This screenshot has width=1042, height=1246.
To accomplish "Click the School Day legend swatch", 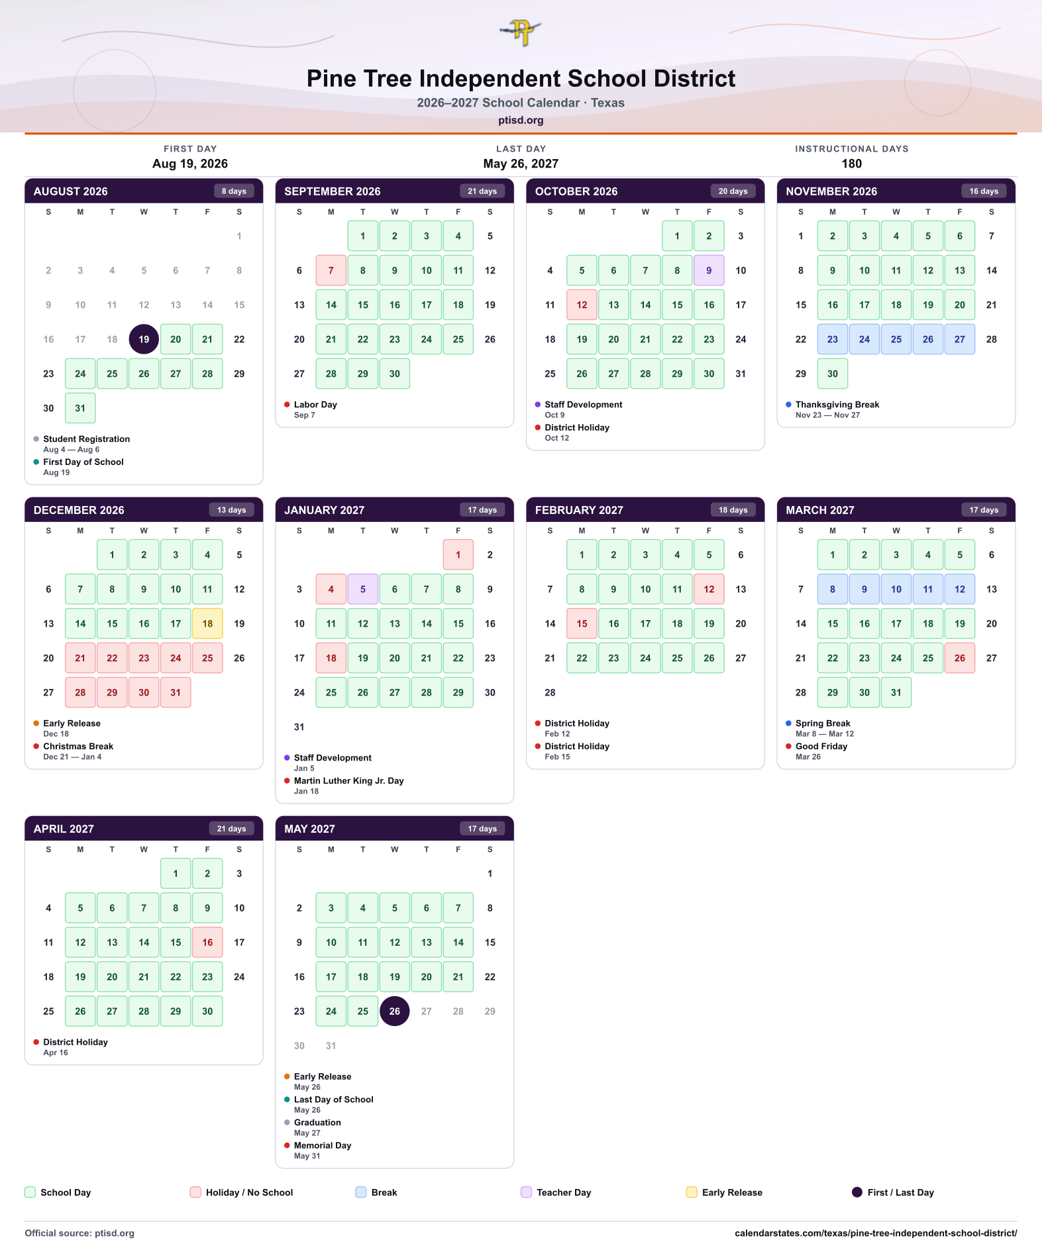I will [30, 1192].
